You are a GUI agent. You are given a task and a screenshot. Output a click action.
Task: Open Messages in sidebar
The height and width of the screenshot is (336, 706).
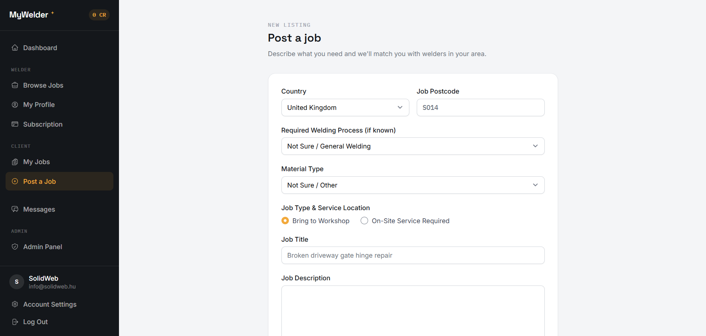[x=59, y=209]
